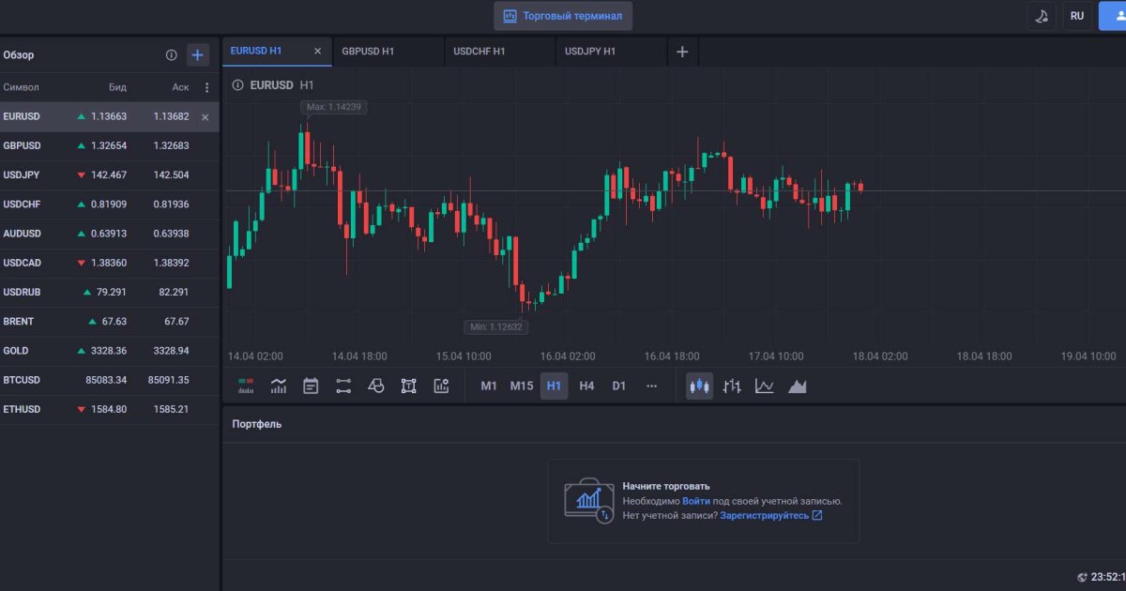Open the indicators icon in chart toolbar
The width and height of the screenshot is (1126, 591).
coord(279,386)
